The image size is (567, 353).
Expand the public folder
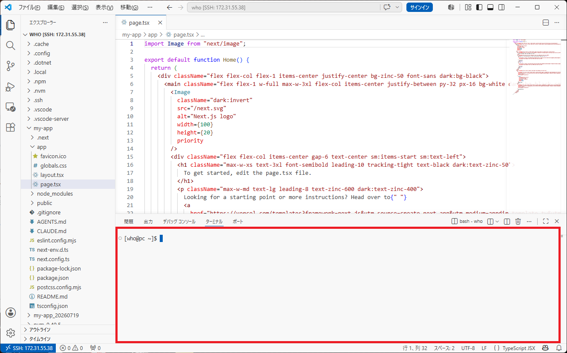click(x=68, y=203)
